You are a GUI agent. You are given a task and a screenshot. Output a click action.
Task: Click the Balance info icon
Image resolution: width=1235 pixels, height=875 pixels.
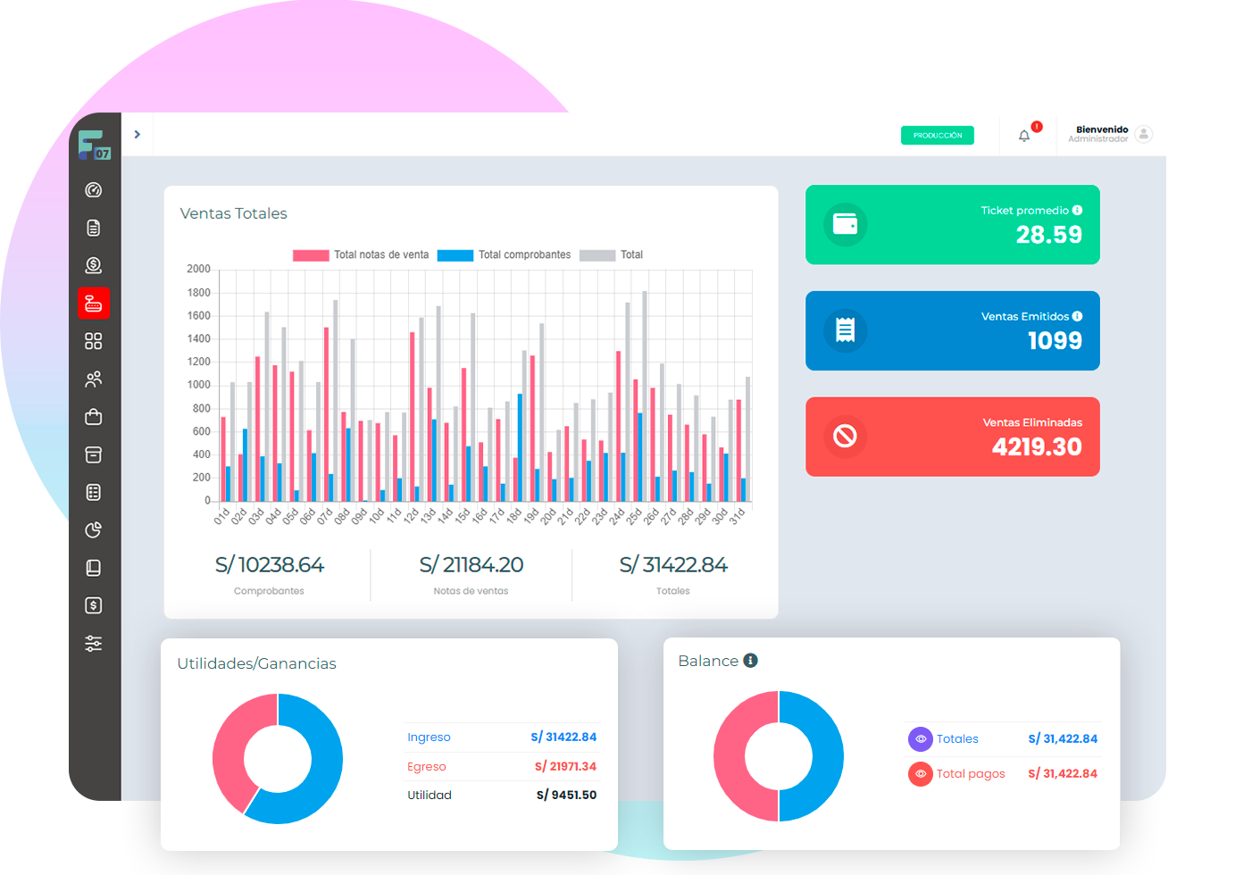coord(751,661)
